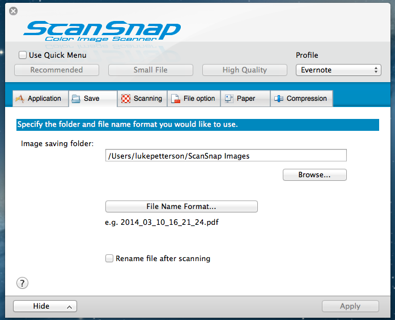The height and width of the screenshot is (320, 395).
Task: Click the Paper tab icon
Action: tap(229, 99)
